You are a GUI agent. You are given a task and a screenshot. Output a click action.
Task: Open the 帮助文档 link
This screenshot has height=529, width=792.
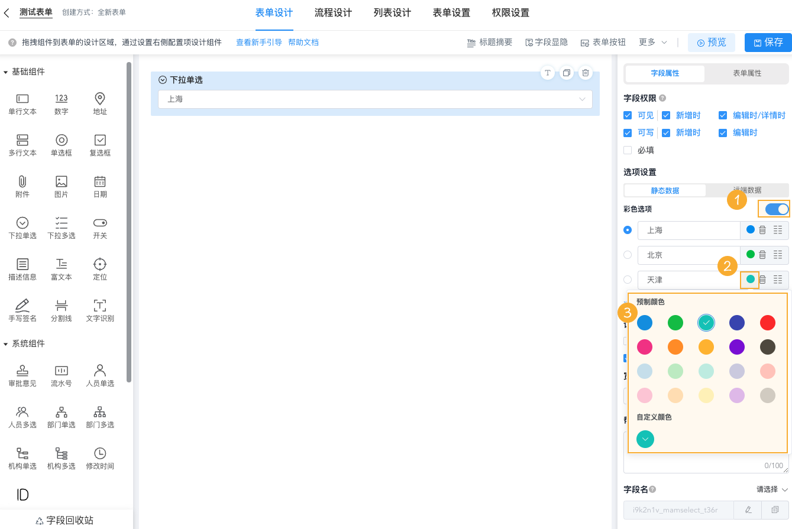303,42
